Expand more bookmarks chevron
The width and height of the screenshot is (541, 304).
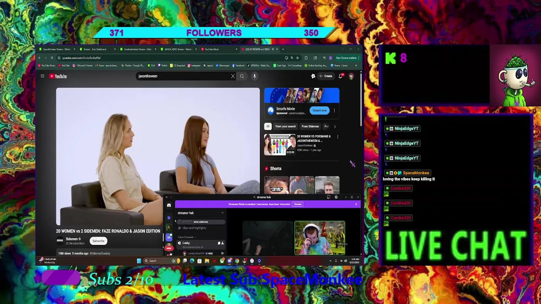pos(356,65)
